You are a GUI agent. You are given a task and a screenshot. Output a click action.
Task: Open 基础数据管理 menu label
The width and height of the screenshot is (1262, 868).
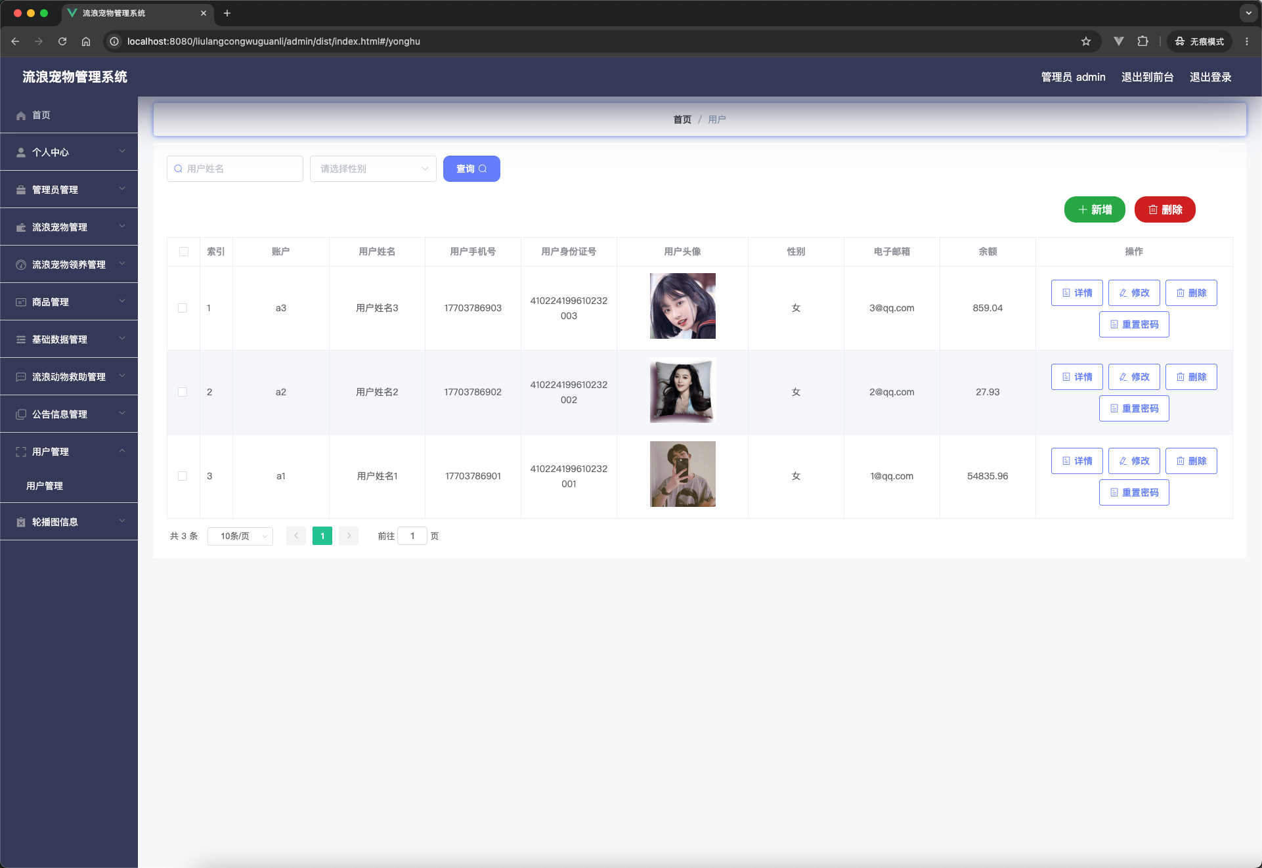(60, 339)
